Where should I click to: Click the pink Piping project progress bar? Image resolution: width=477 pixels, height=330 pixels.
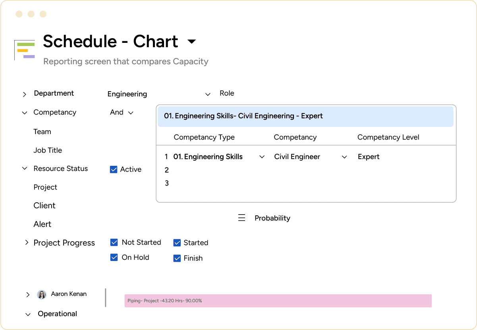coord(278,301)
